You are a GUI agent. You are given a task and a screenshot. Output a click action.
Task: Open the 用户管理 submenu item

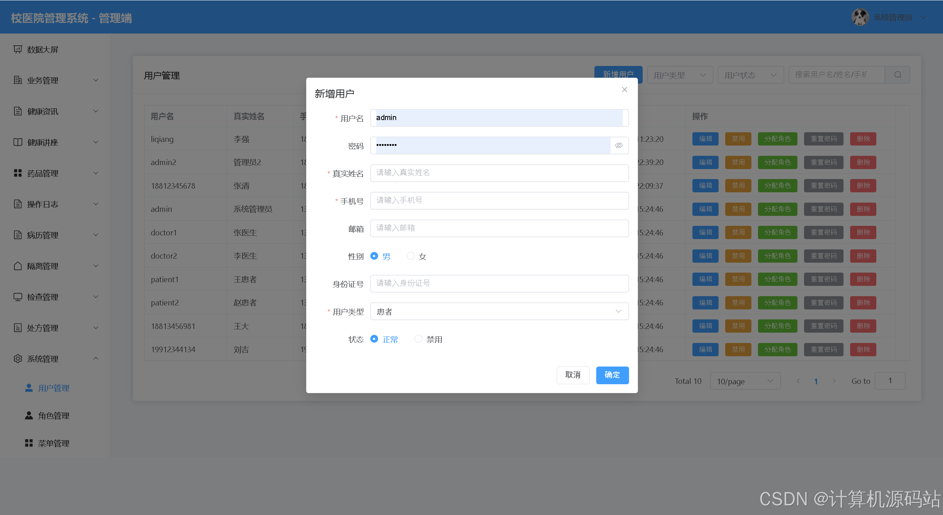(x=55, y=388)
